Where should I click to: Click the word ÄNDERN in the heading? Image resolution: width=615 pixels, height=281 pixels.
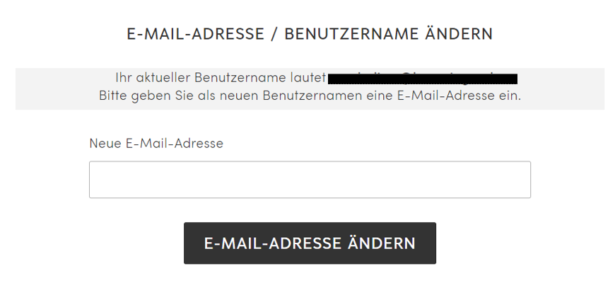(459, 33)
